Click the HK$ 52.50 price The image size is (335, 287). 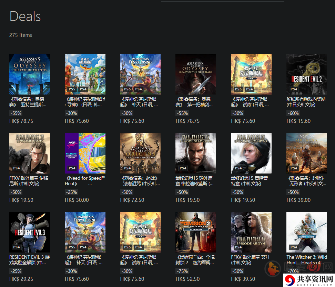pos(187,279)
